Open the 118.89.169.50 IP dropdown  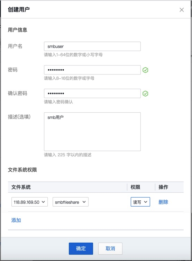pos(29,202)
